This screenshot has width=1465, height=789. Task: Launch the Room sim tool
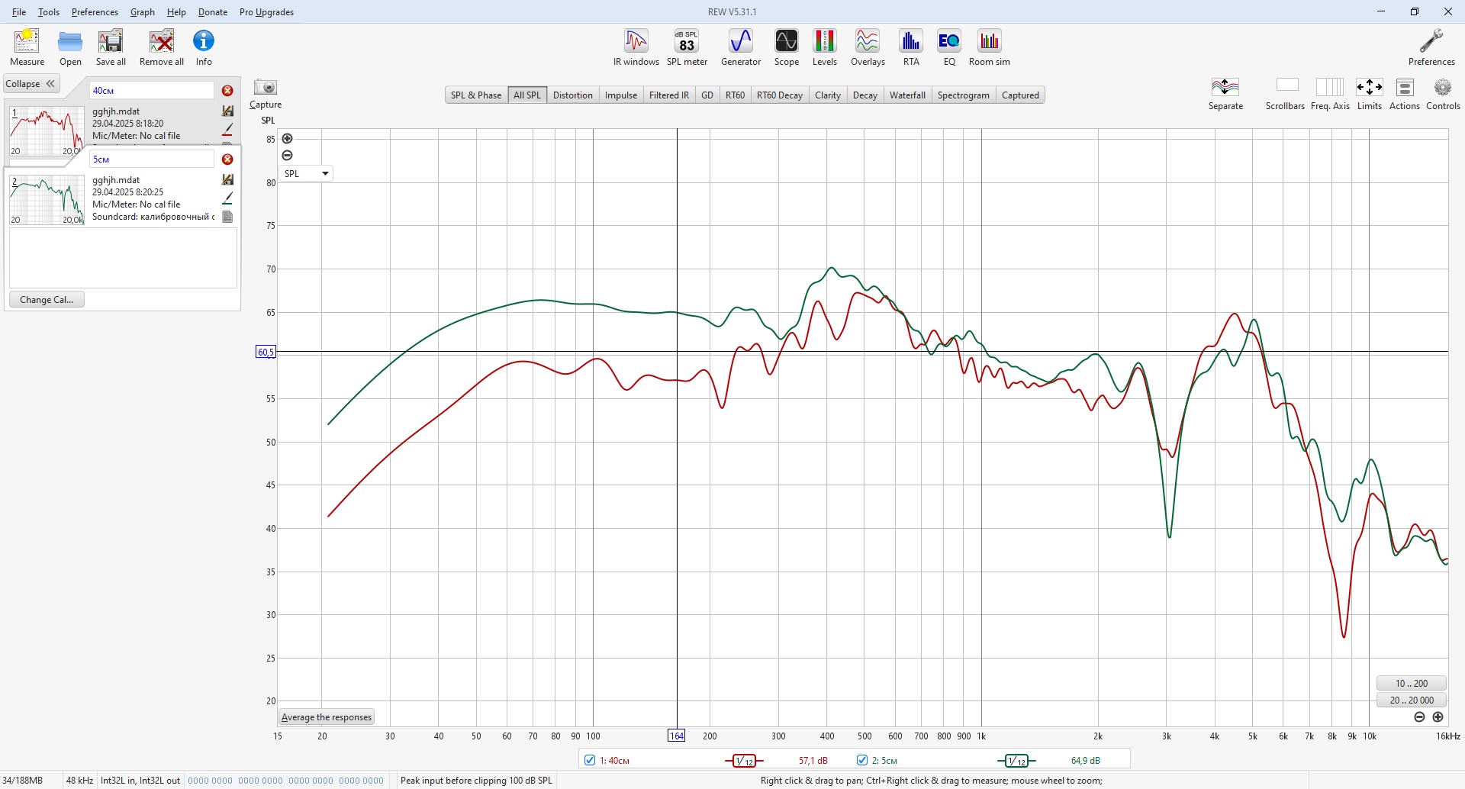(x=990, y=47)
